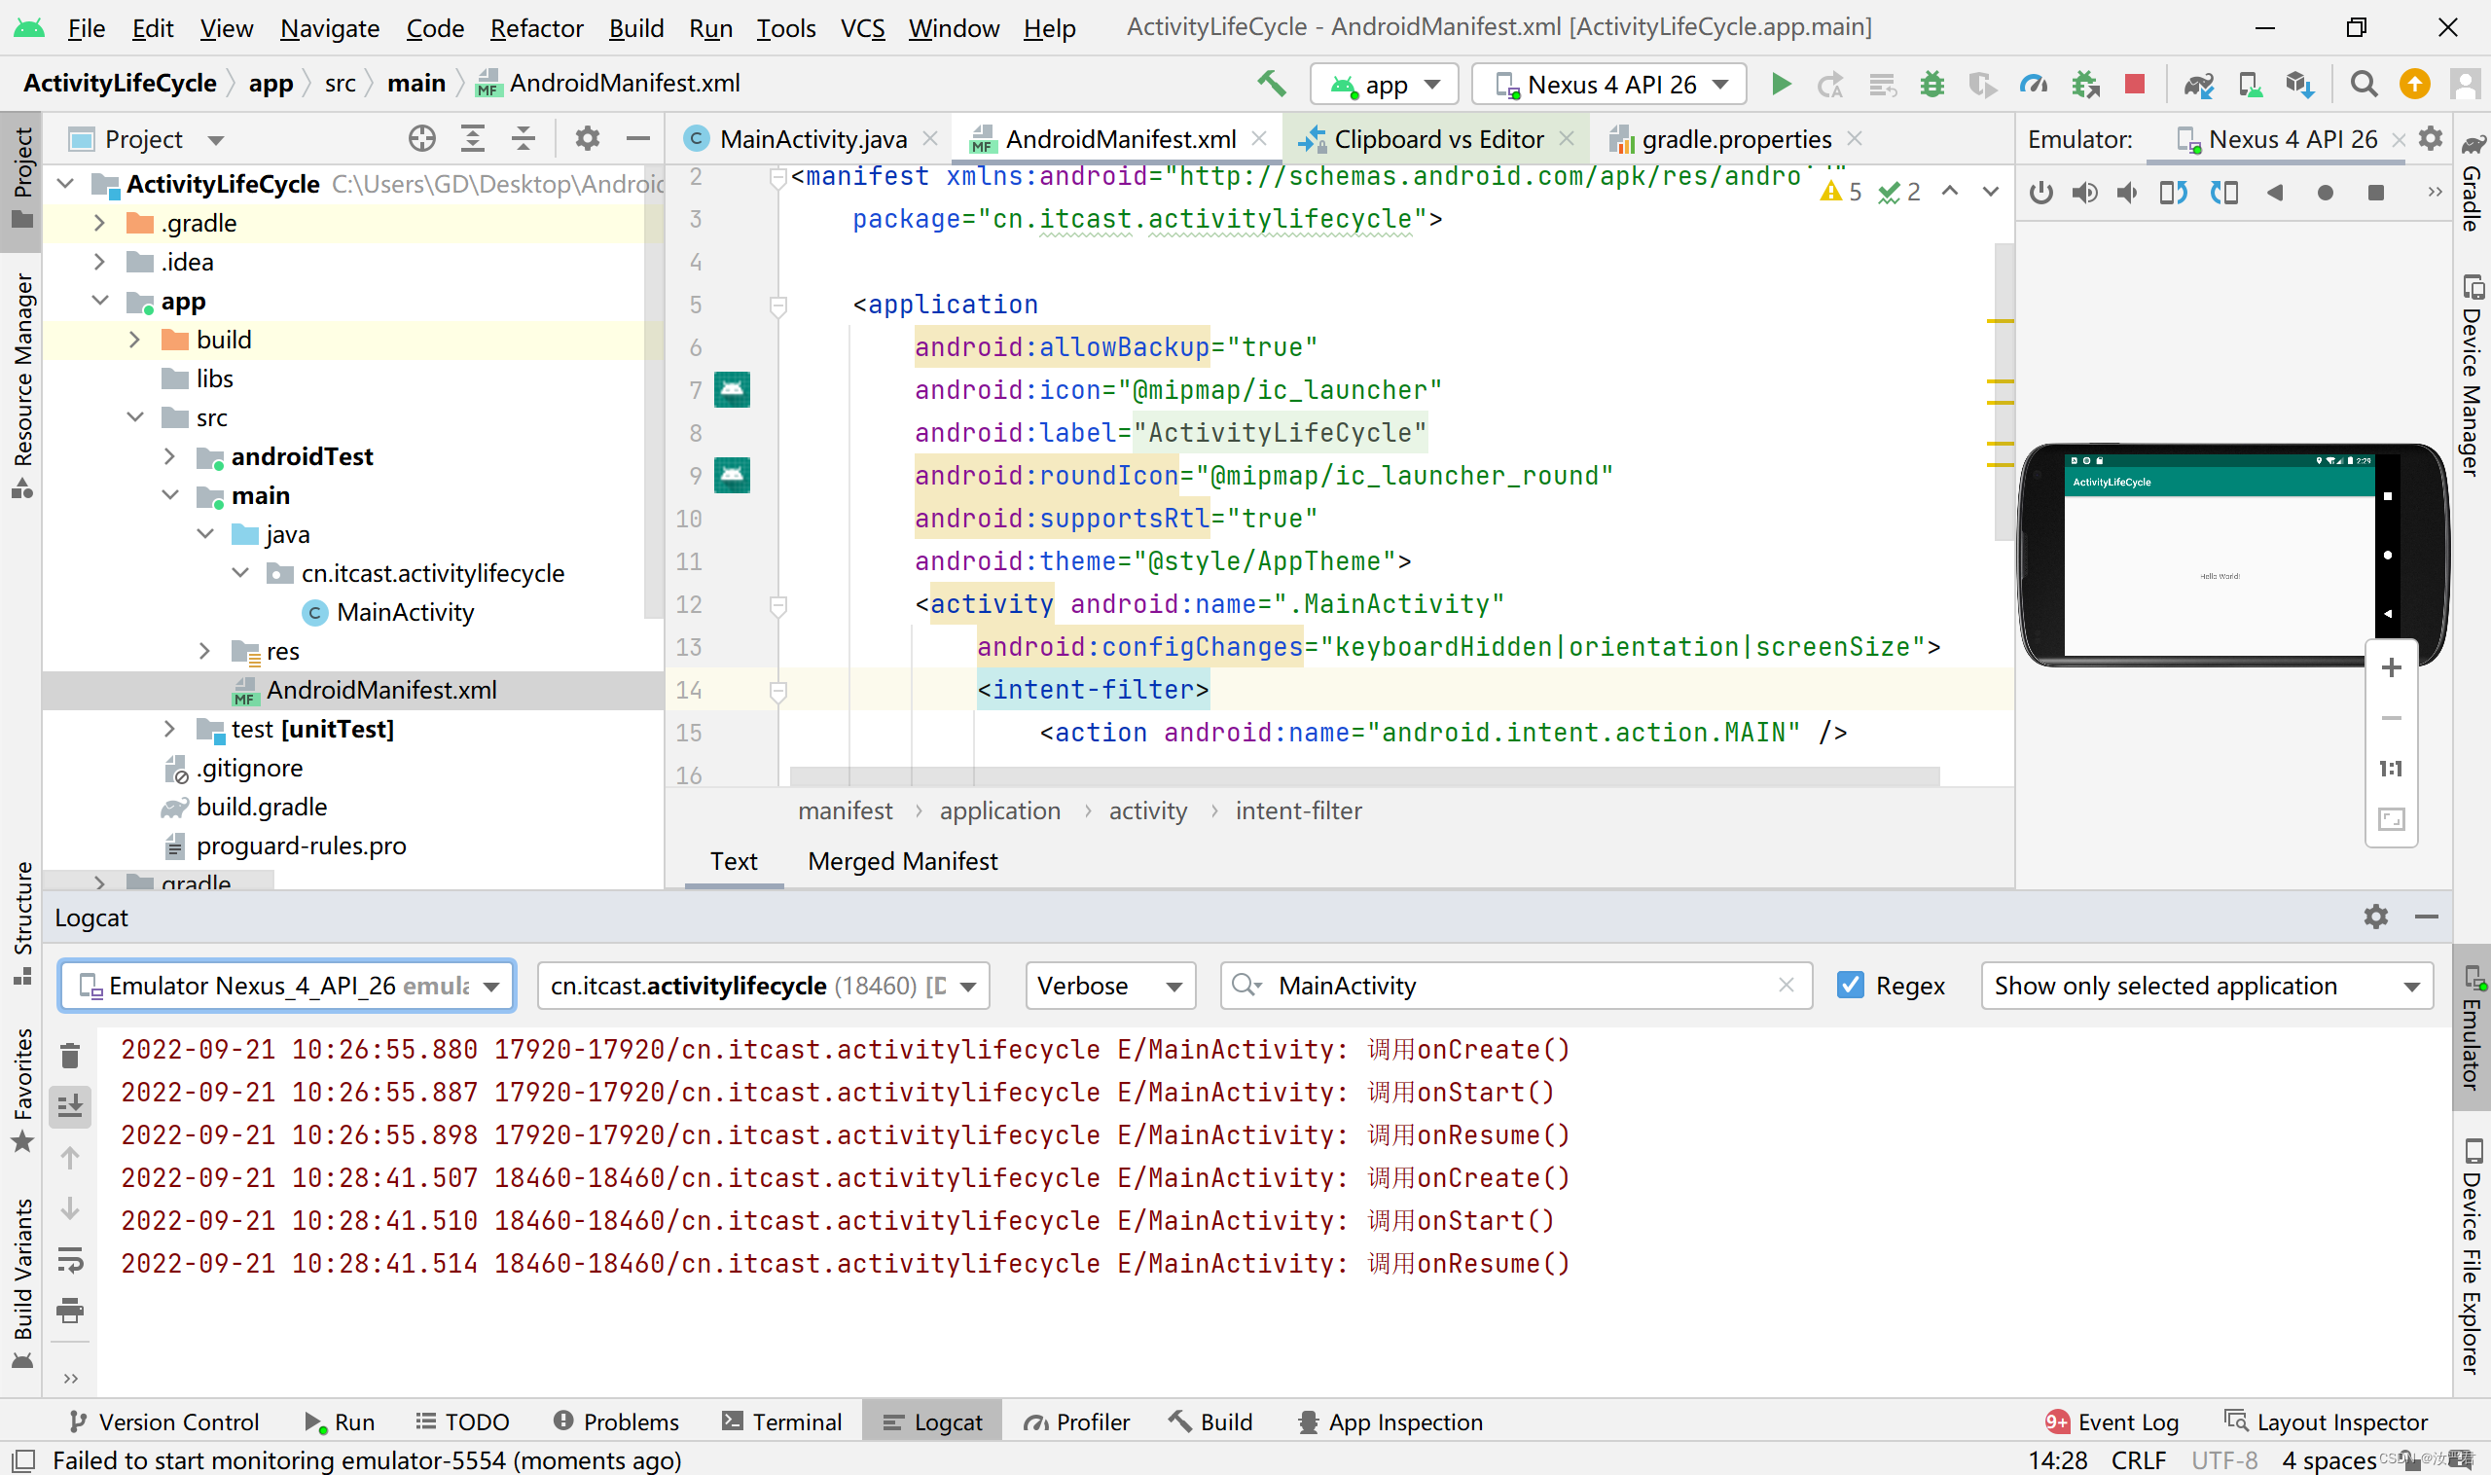
Task: Click the Make Project hammer icon
Action: point(1272,85)
